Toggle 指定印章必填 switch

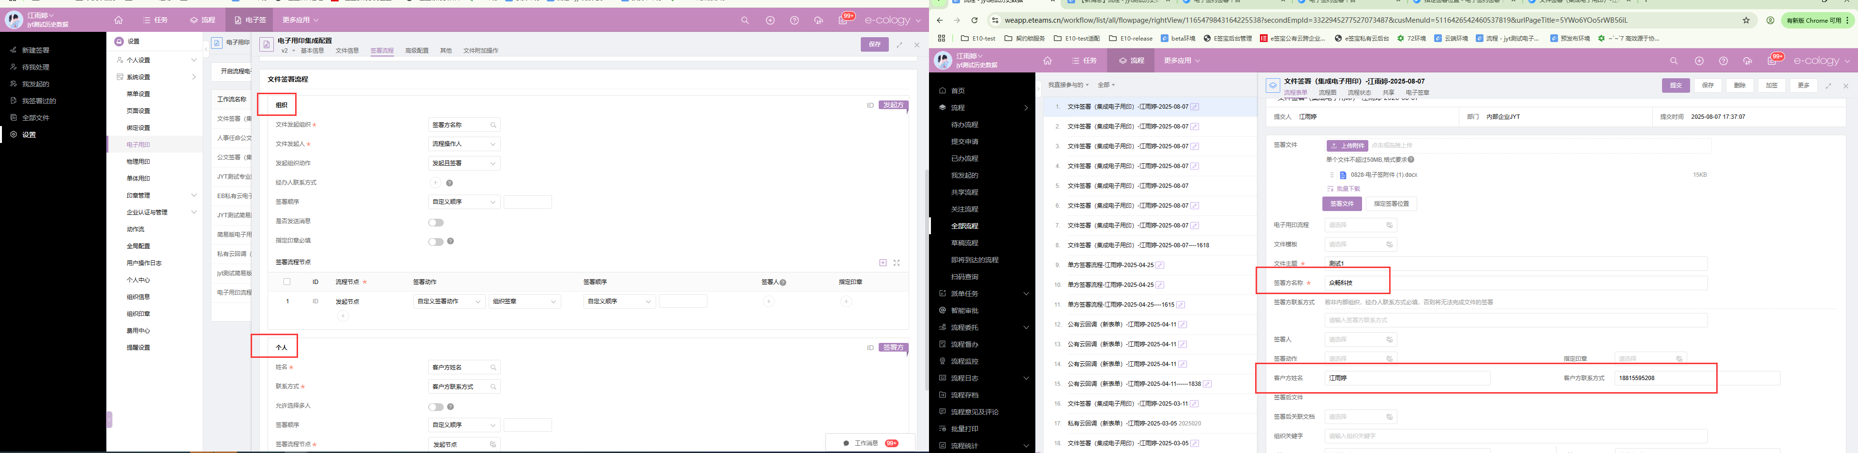(435, 241)
